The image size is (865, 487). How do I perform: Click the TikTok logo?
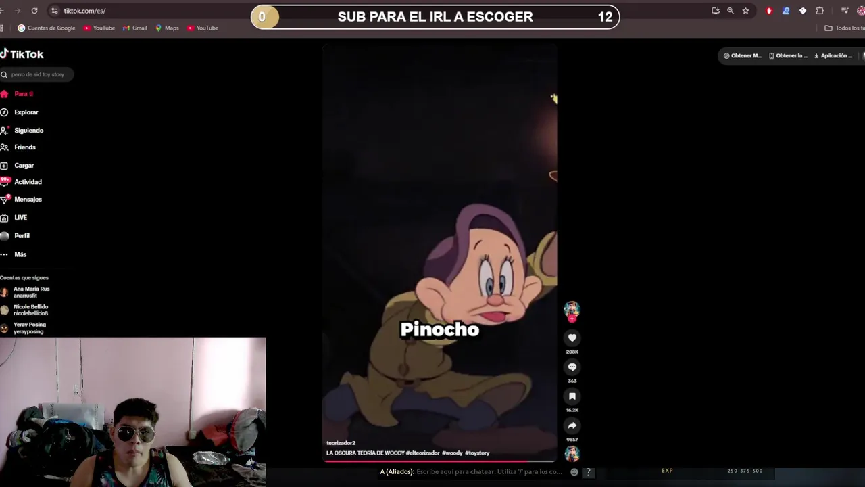coord(22,54)
